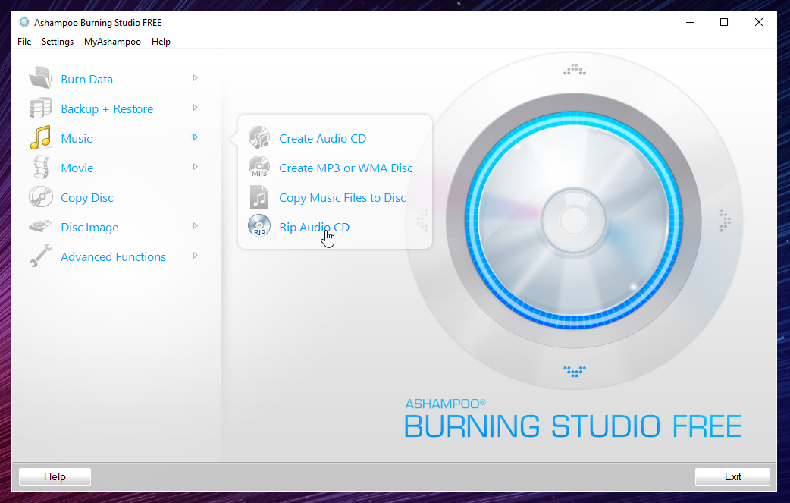Open the Burn Data category
The width and height of the screenshot is (790, 503).
pos(86,80)
